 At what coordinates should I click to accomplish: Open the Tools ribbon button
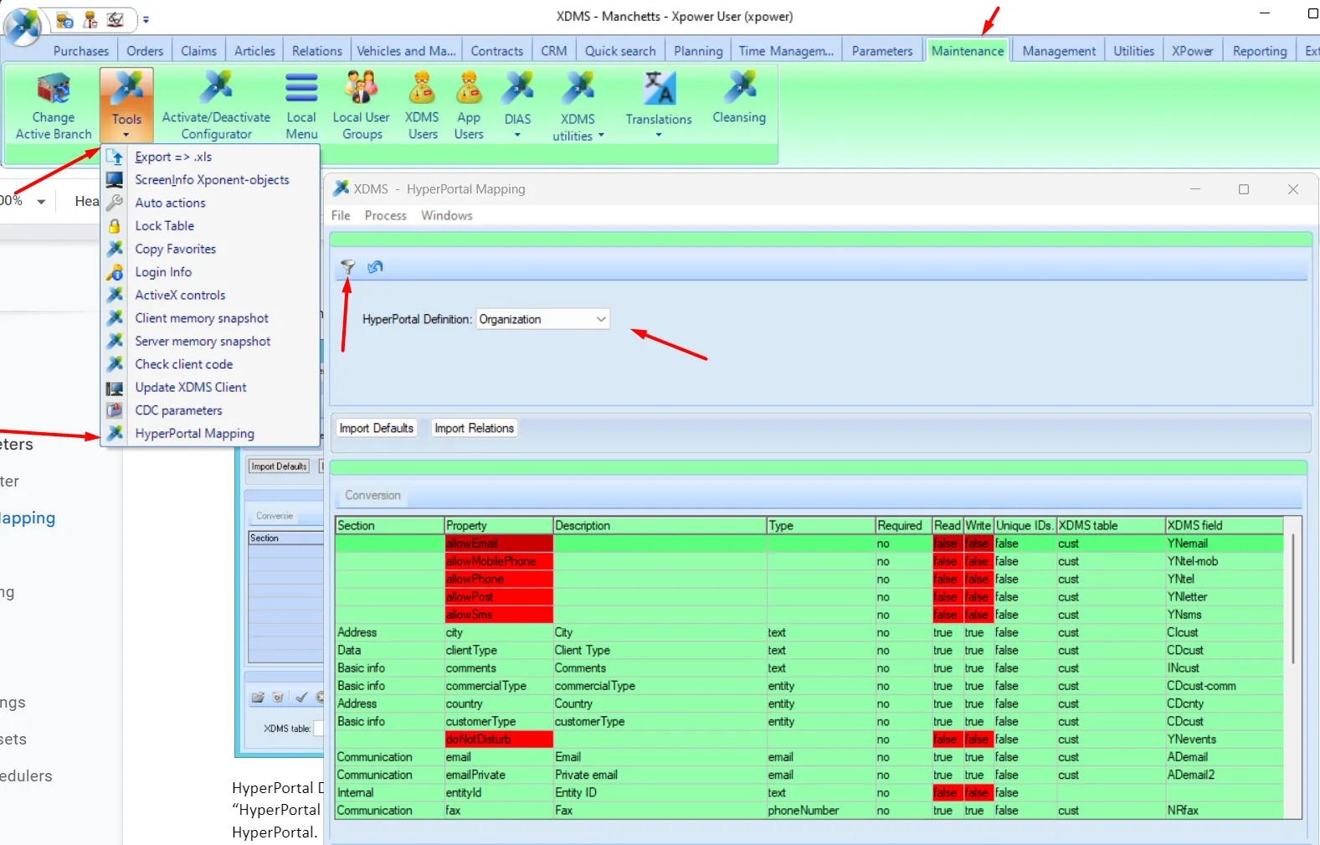point(126,106)
